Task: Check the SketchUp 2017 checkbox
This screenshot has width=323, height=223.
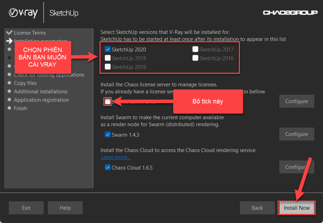Action: click(195, 49)
